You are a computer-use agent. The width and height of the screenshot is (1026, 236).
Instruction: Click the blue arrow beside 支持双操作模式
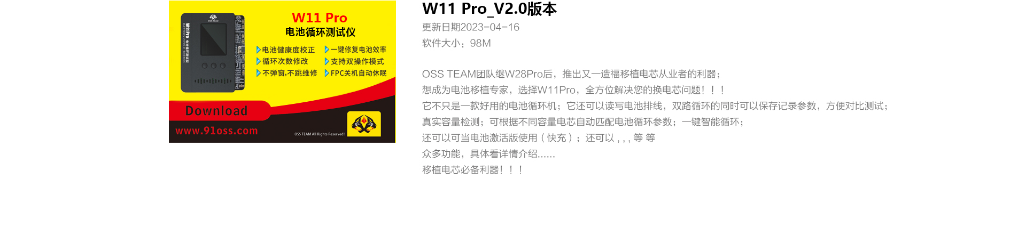pyautogui.click(x=327, y=61)
